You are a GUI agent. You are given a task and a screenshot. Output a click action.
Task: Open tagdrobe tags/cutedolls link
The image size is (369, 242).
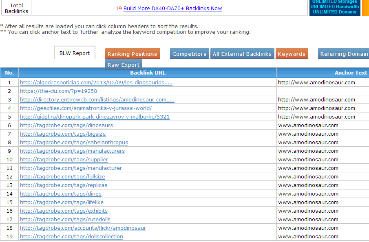point(65,220)
